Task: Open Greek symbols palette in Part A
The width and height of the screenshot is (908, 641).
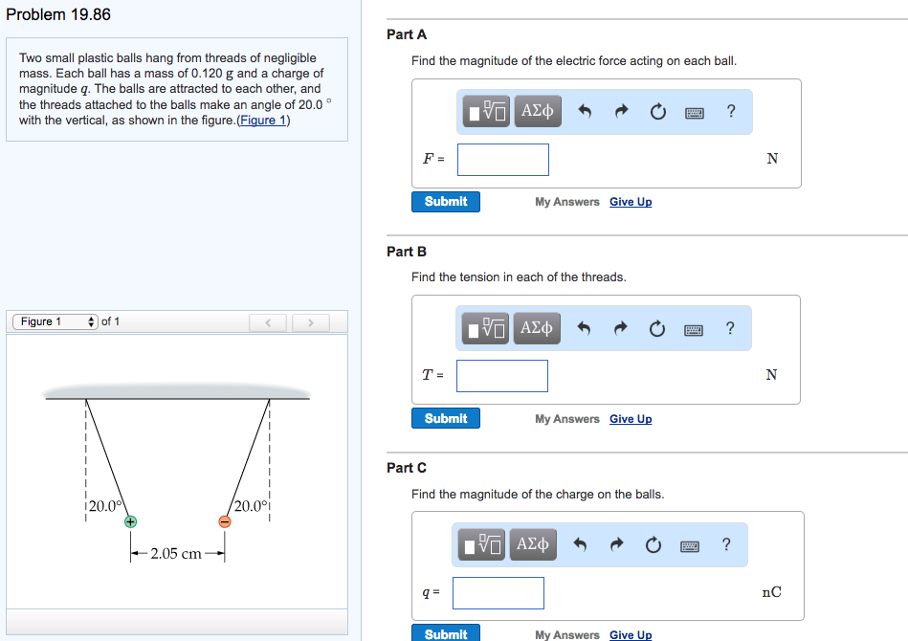Action: tap(536, 112)
